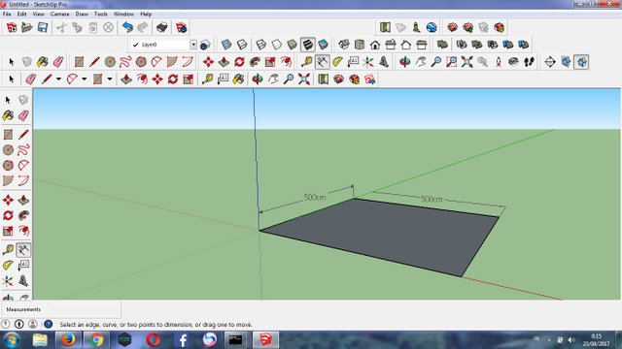Toggle Back Edges face style

(242, 45)
